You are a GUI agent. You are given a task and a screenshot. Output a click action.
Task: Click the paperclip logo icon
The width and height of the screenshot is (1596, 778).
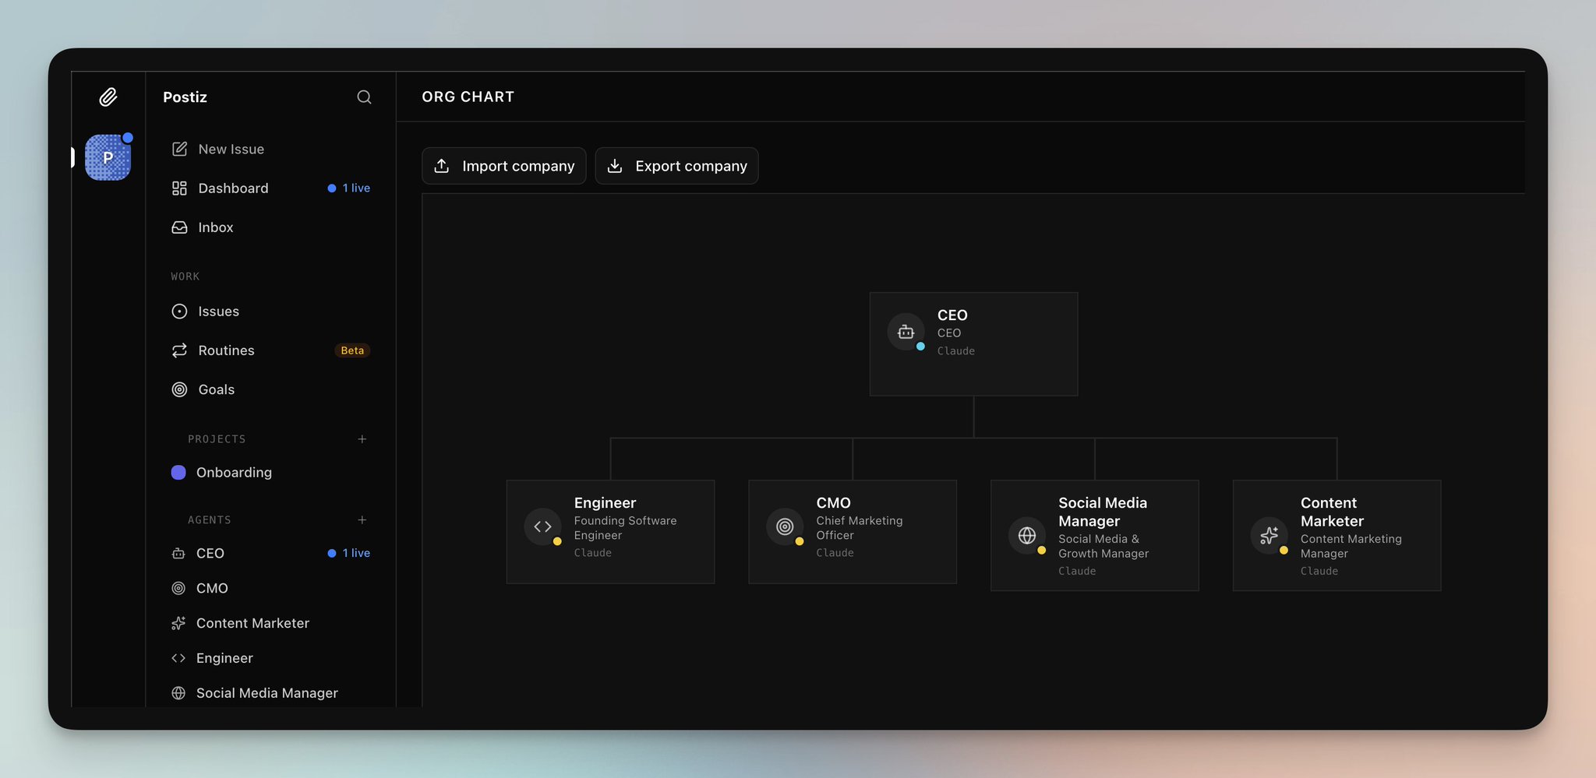[108, 97]
